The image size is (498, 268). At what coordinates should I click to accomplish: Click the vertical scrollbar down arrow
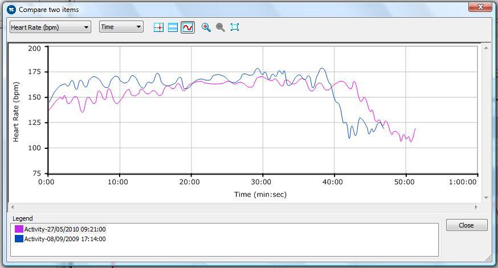[486, 197]
